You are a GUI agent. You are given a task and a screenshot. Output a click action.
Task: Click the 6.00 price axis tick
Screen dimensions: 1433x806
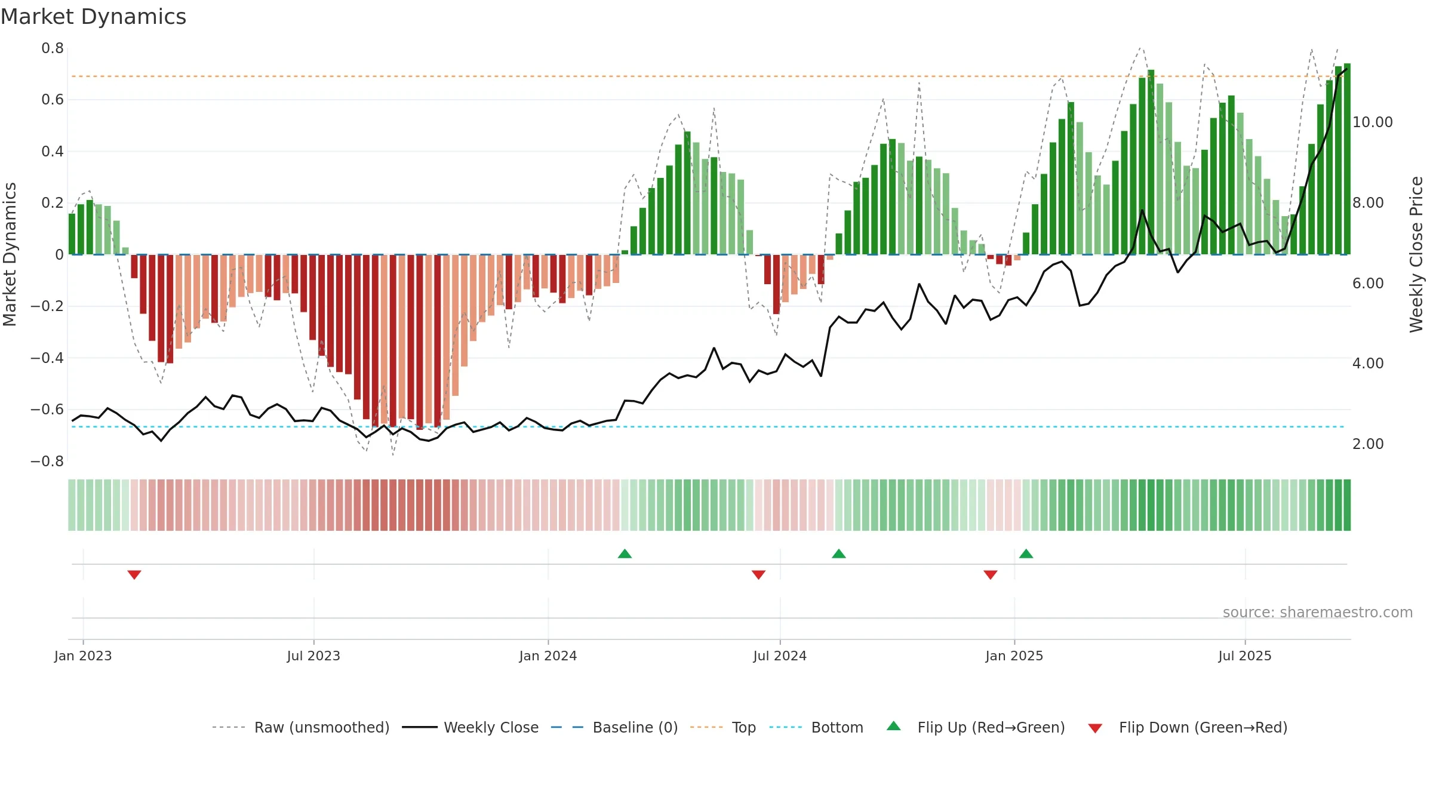(1368, 283)
